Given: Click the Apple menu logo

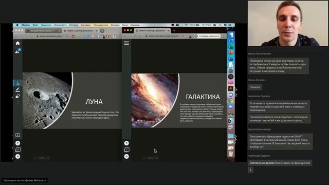Looking at the screenshot, I should [x=17, y=25].
